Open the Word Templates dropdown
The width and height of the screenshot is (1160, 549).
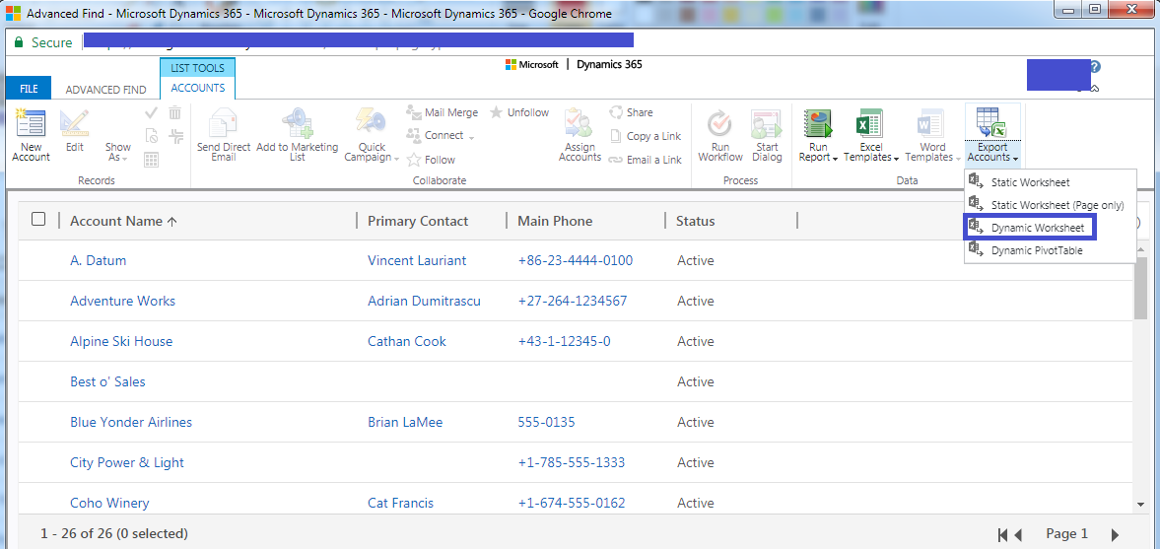(x=932, y=152)
